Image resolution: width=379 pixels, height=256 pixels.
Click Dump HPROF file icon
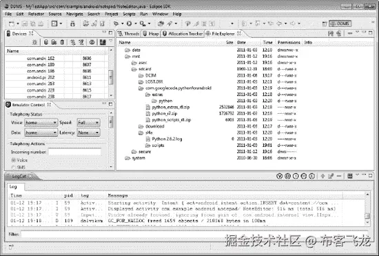click(54, 42)
